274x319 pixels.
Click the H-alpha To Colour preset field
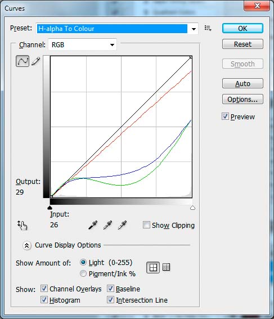(112, 29)
